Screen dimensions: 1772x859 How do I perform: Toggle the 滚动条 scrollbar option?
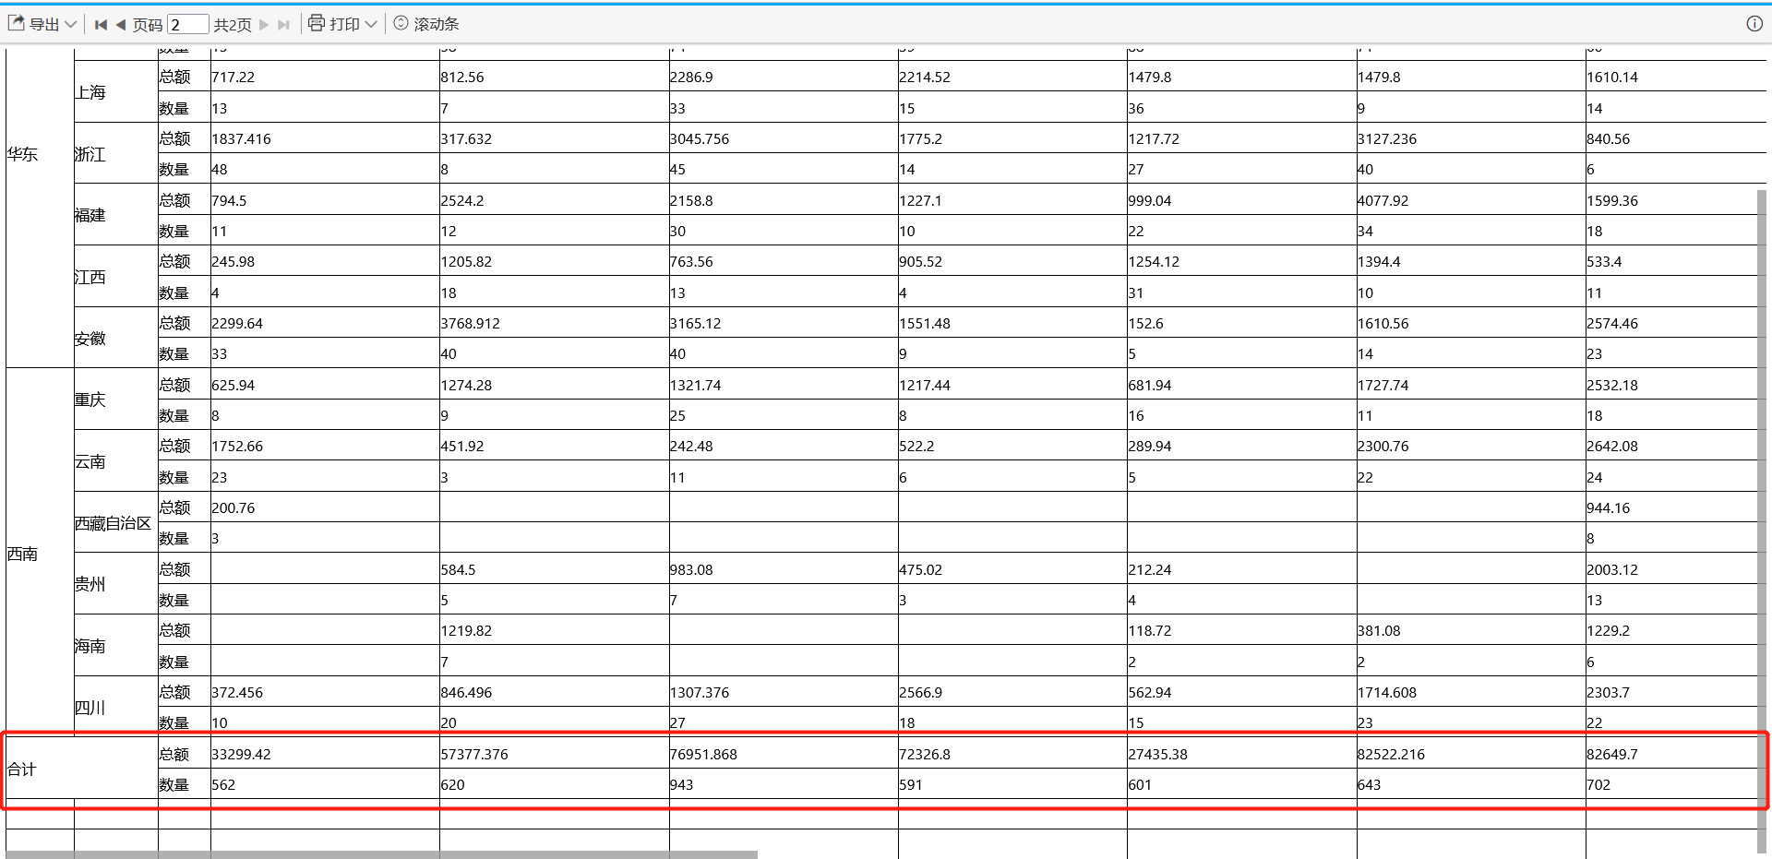tap(426, 24)
